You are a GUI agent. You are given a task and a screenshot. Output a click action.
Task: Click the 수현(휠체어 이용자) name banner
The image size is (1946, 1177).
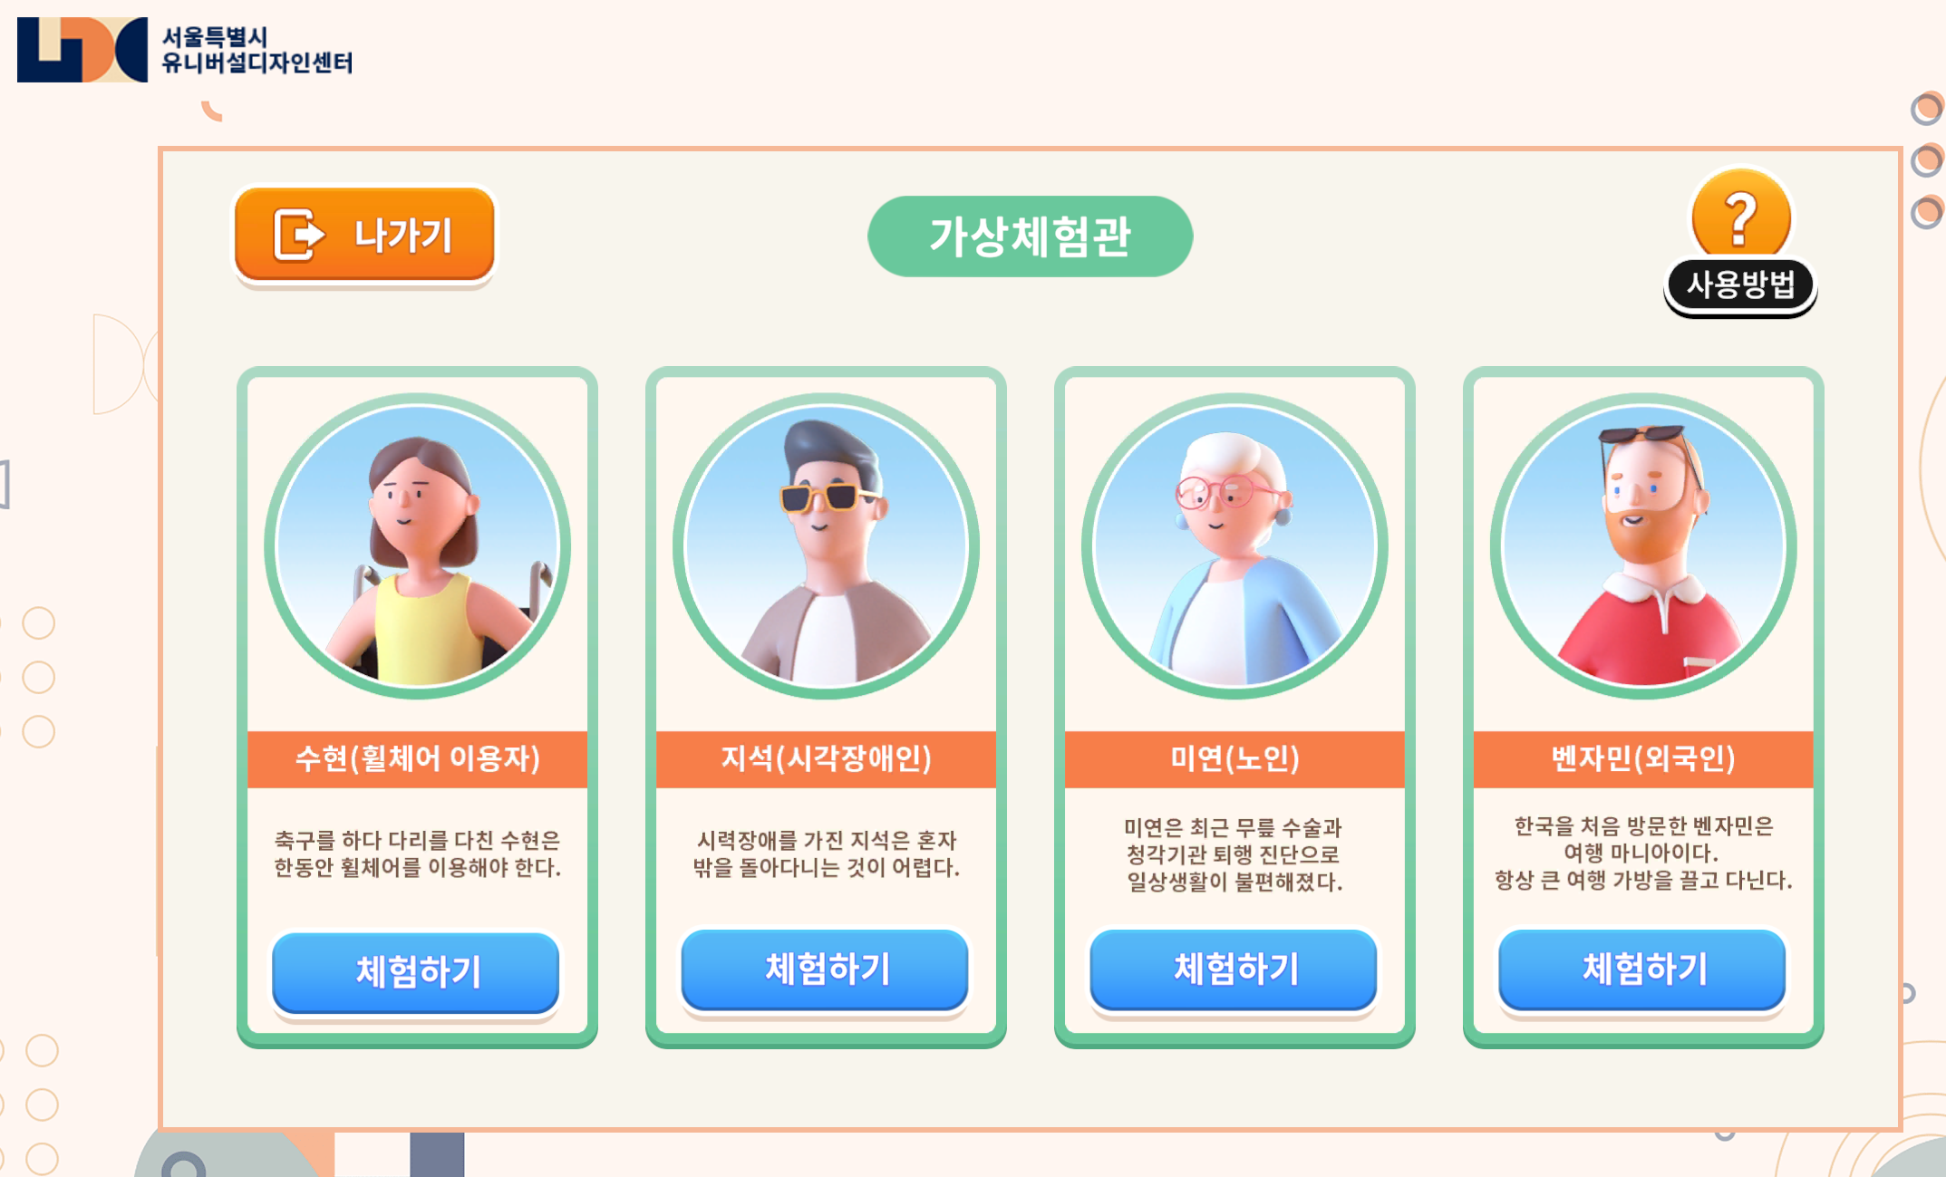417,758
